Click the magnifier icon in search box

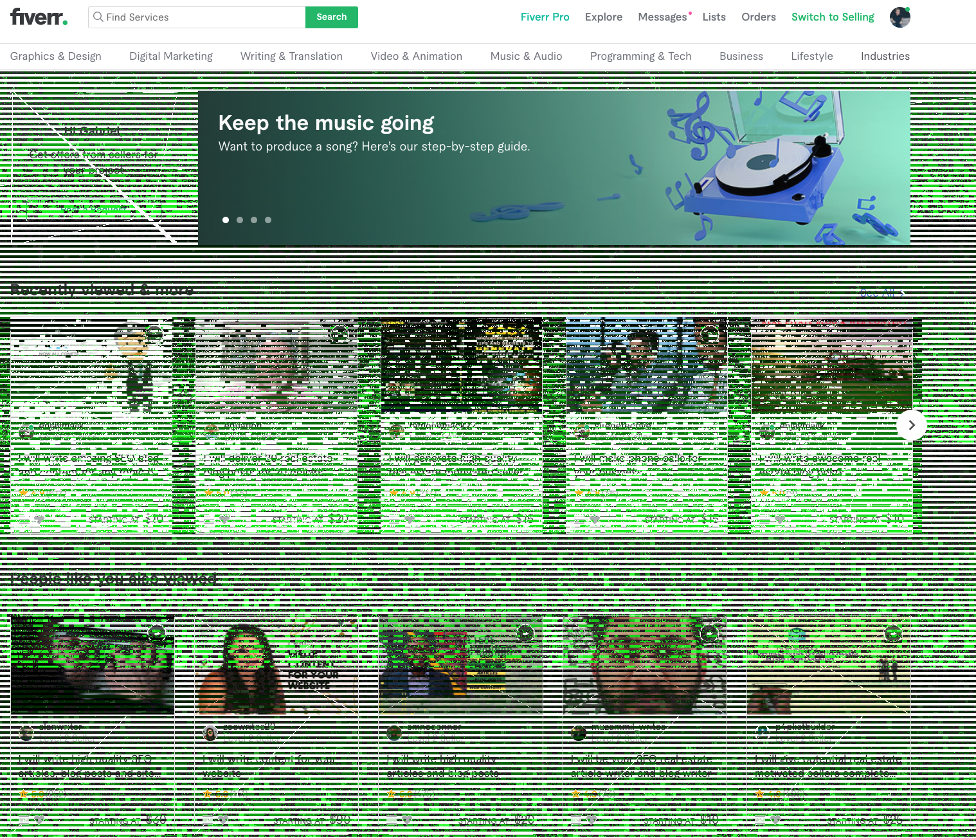click(x=98, y=17)
